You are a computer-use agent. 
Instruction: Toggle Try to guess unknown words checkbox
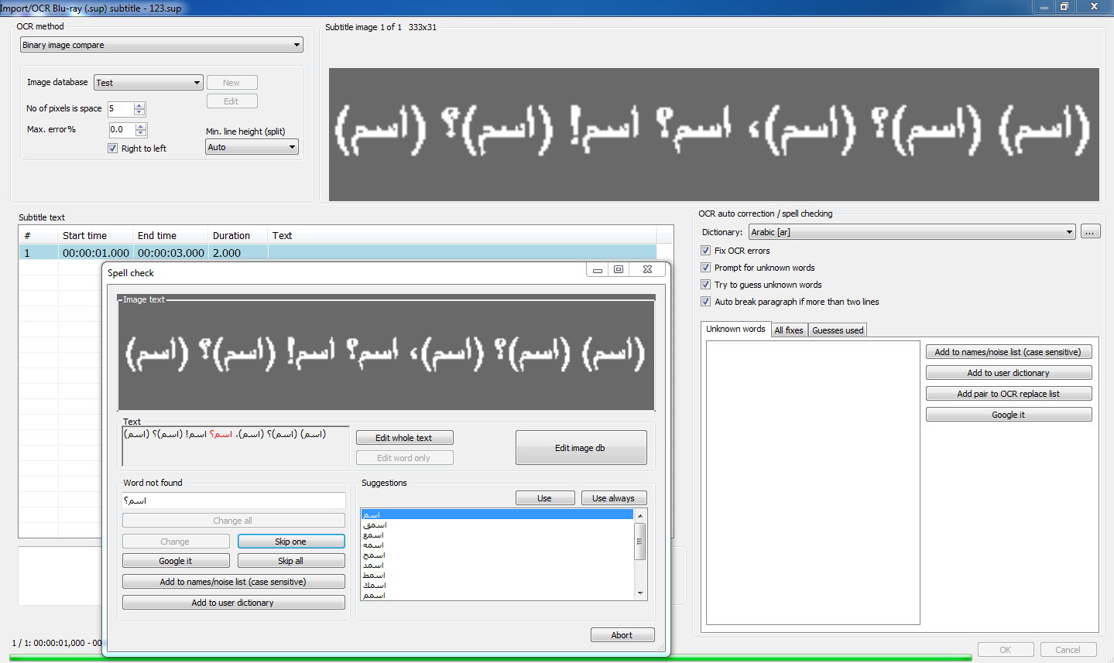coord(705,285)
